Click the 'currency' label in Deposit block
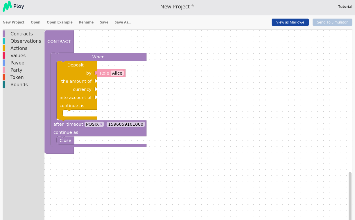The width and height of the screenshot is (355, 220). 82,89
